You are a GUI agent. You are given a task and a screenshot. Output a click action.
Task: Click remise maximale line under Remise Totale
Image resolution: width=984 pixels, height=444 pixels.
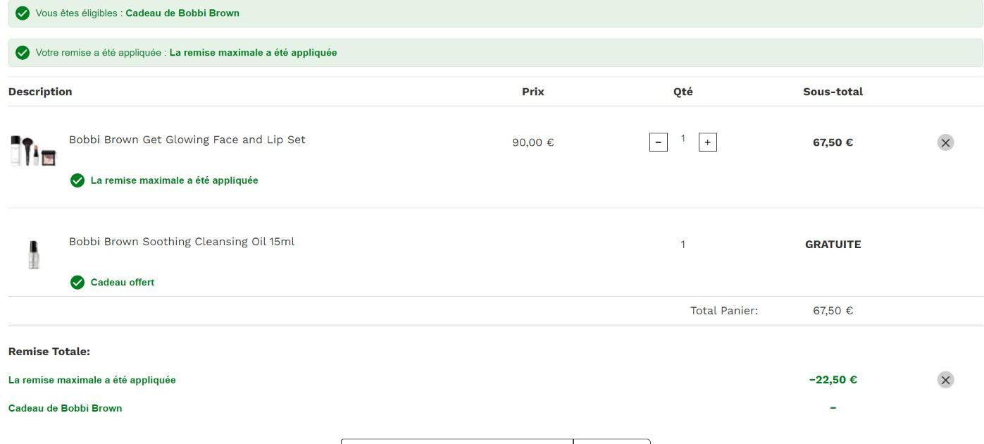click(92, 380)
